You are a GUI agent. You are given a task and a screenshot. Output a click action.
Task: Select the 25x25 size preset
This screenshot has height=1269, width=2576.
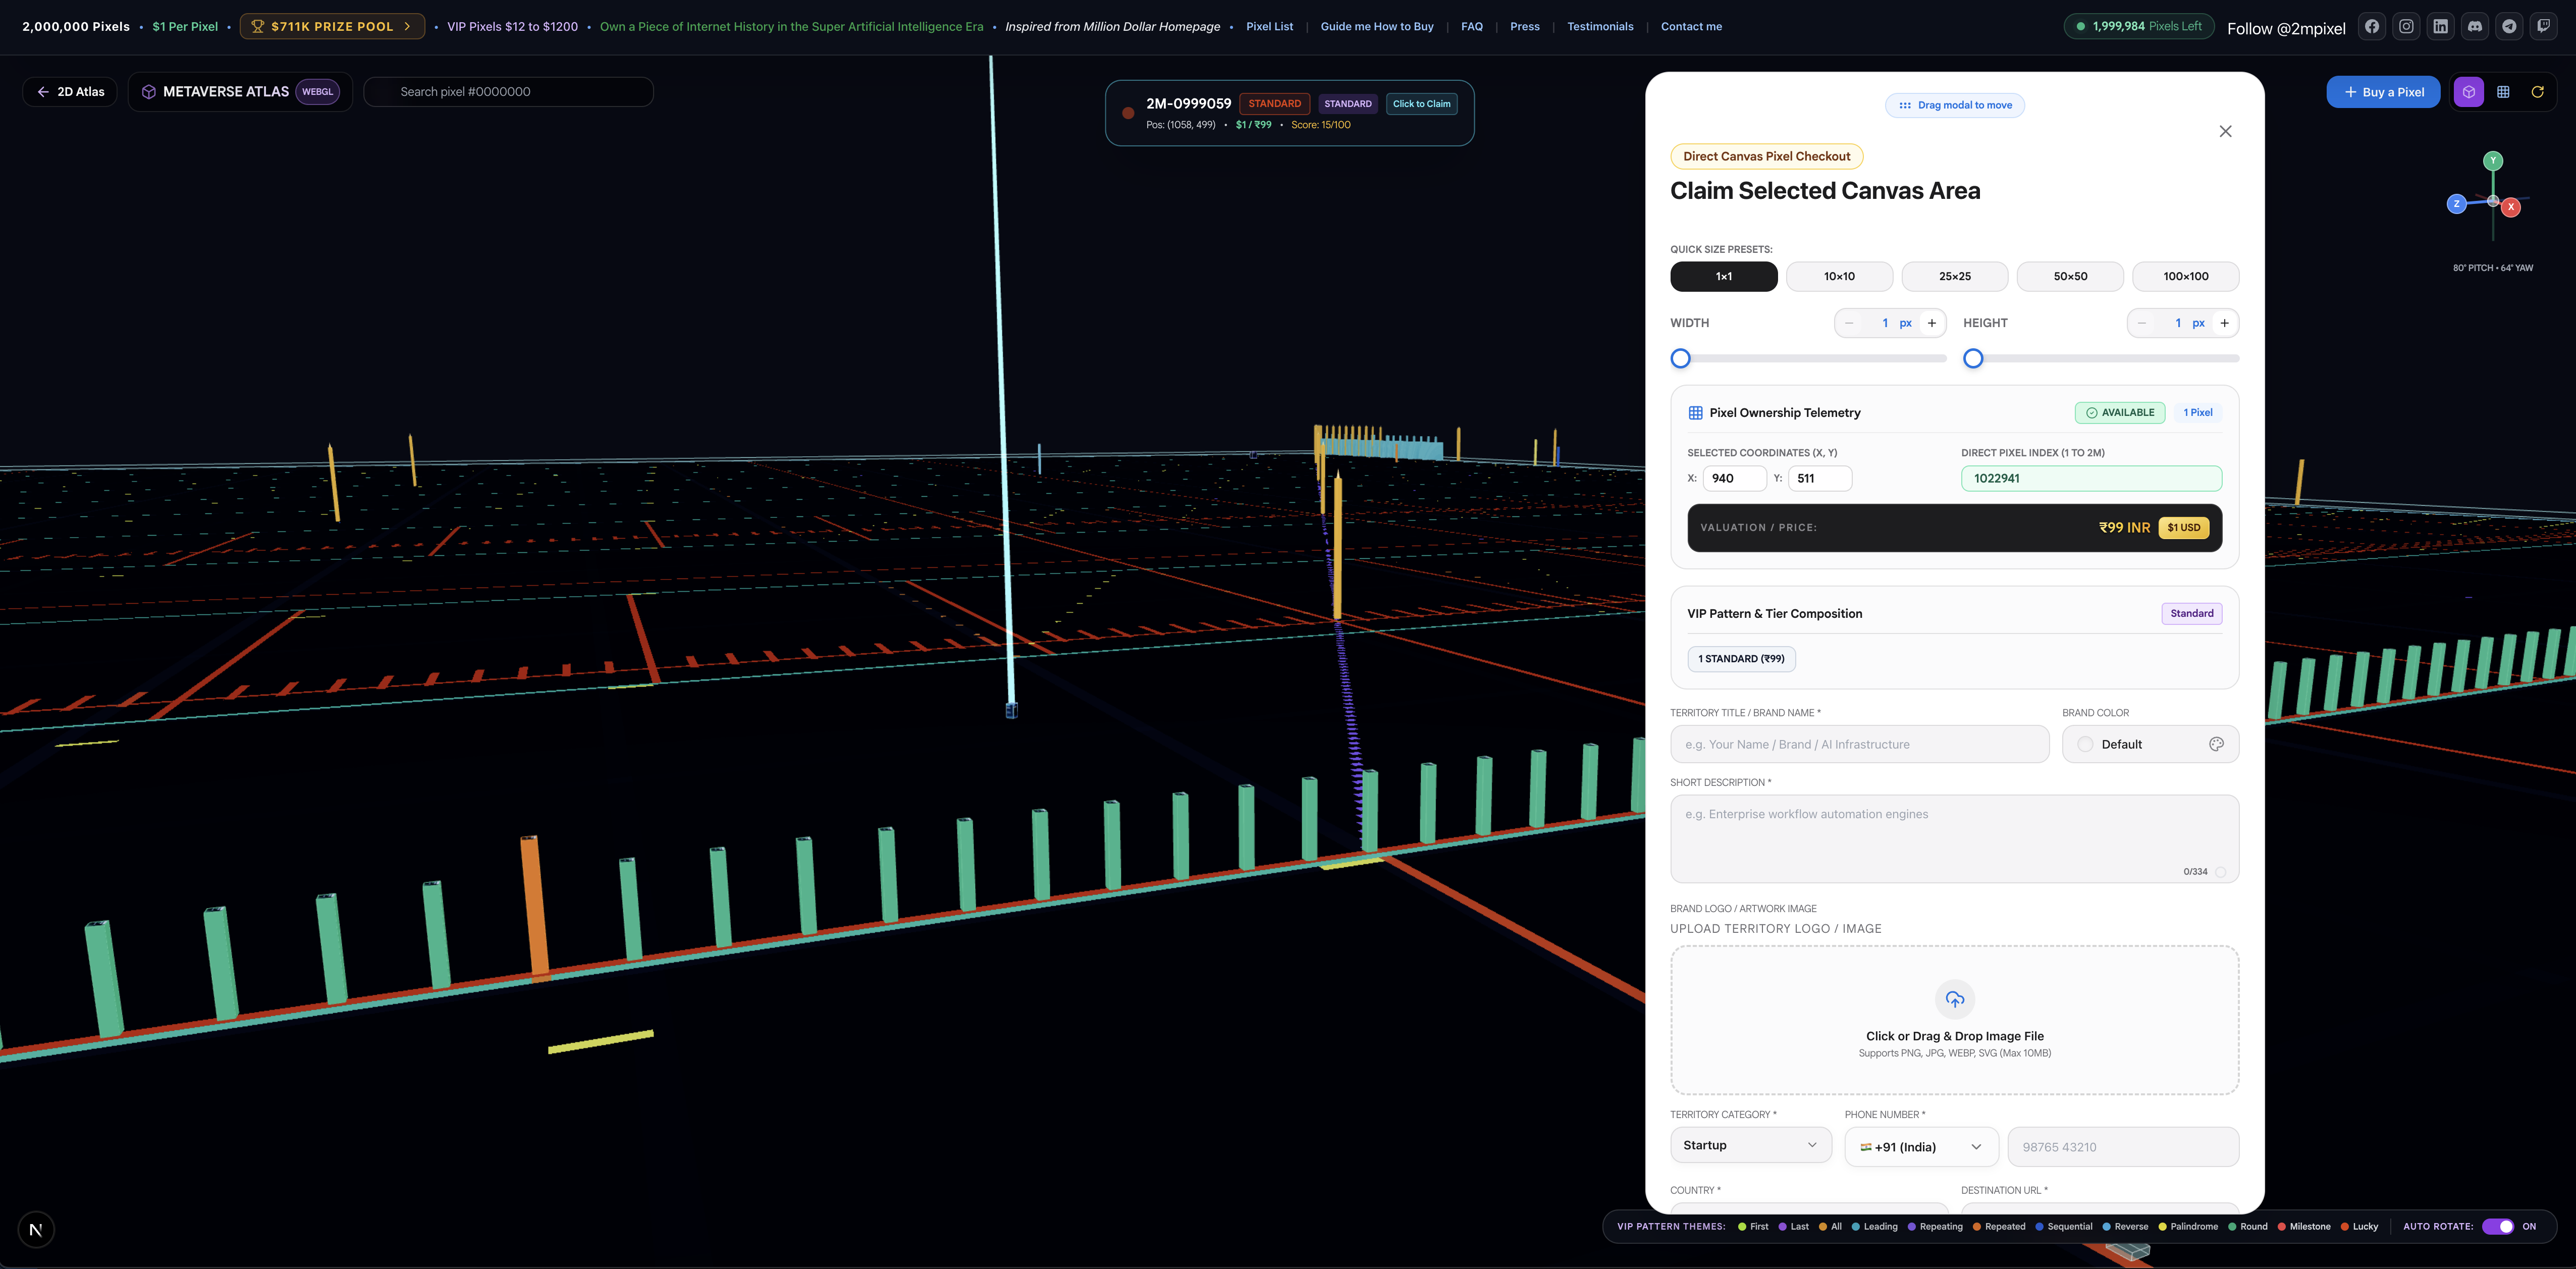(1954, 277)
